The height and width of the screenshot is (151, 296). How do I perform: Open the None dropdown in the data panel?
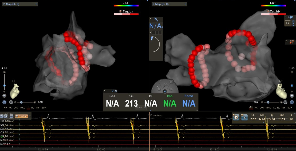(x=141, y=107)
